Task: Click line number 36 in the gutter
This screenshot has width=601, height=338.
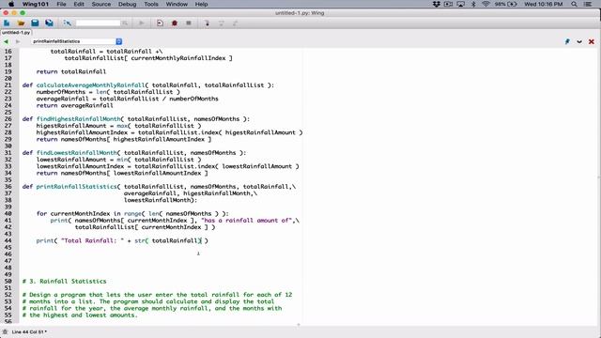Action: click(8, 187)
